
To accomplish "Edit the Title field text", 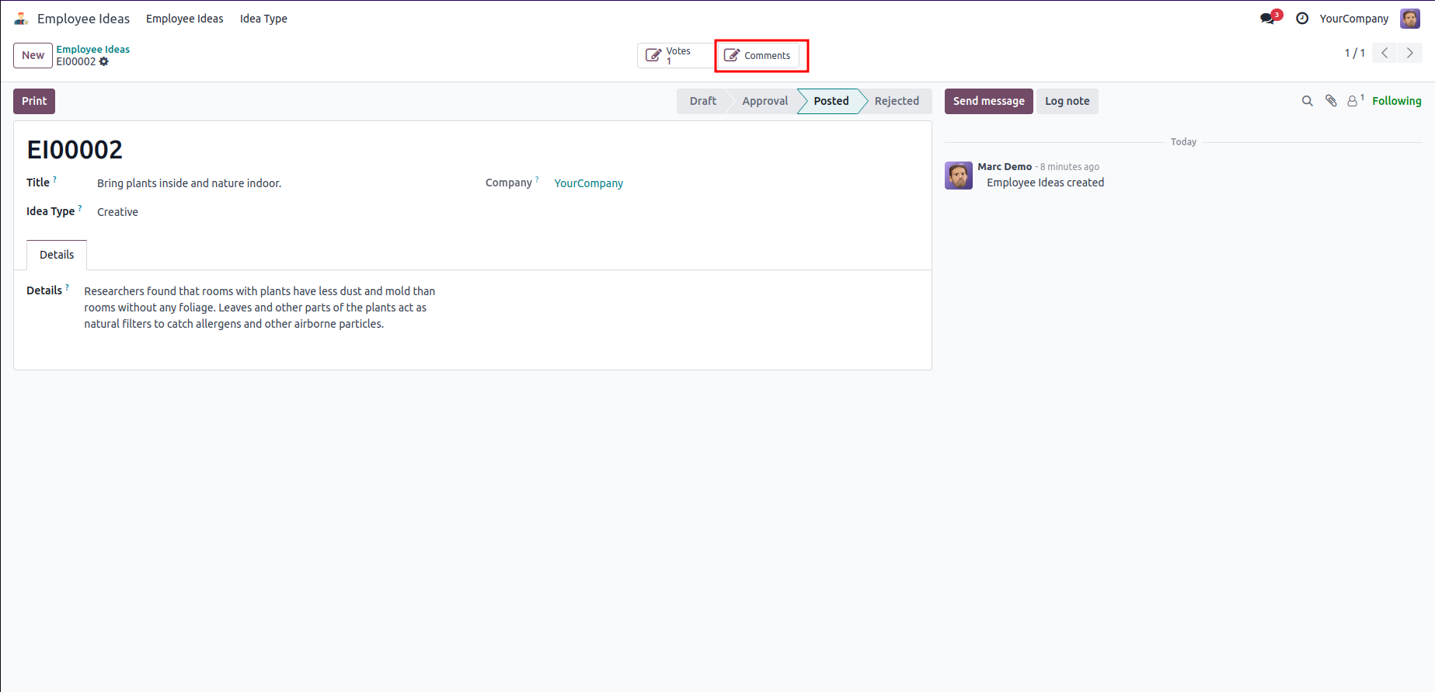I will [189, 183].
